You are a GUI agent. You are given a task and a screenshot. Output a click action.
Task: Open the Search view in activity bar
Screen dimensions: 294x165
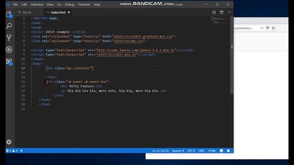click(9, 26)
